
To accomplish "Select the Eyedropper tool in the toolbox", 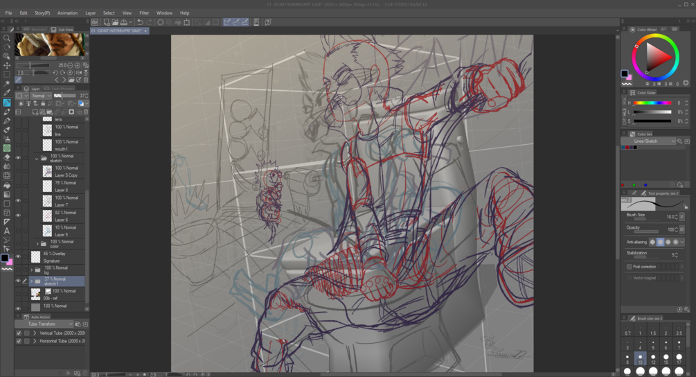I will (x=7, y=93).
